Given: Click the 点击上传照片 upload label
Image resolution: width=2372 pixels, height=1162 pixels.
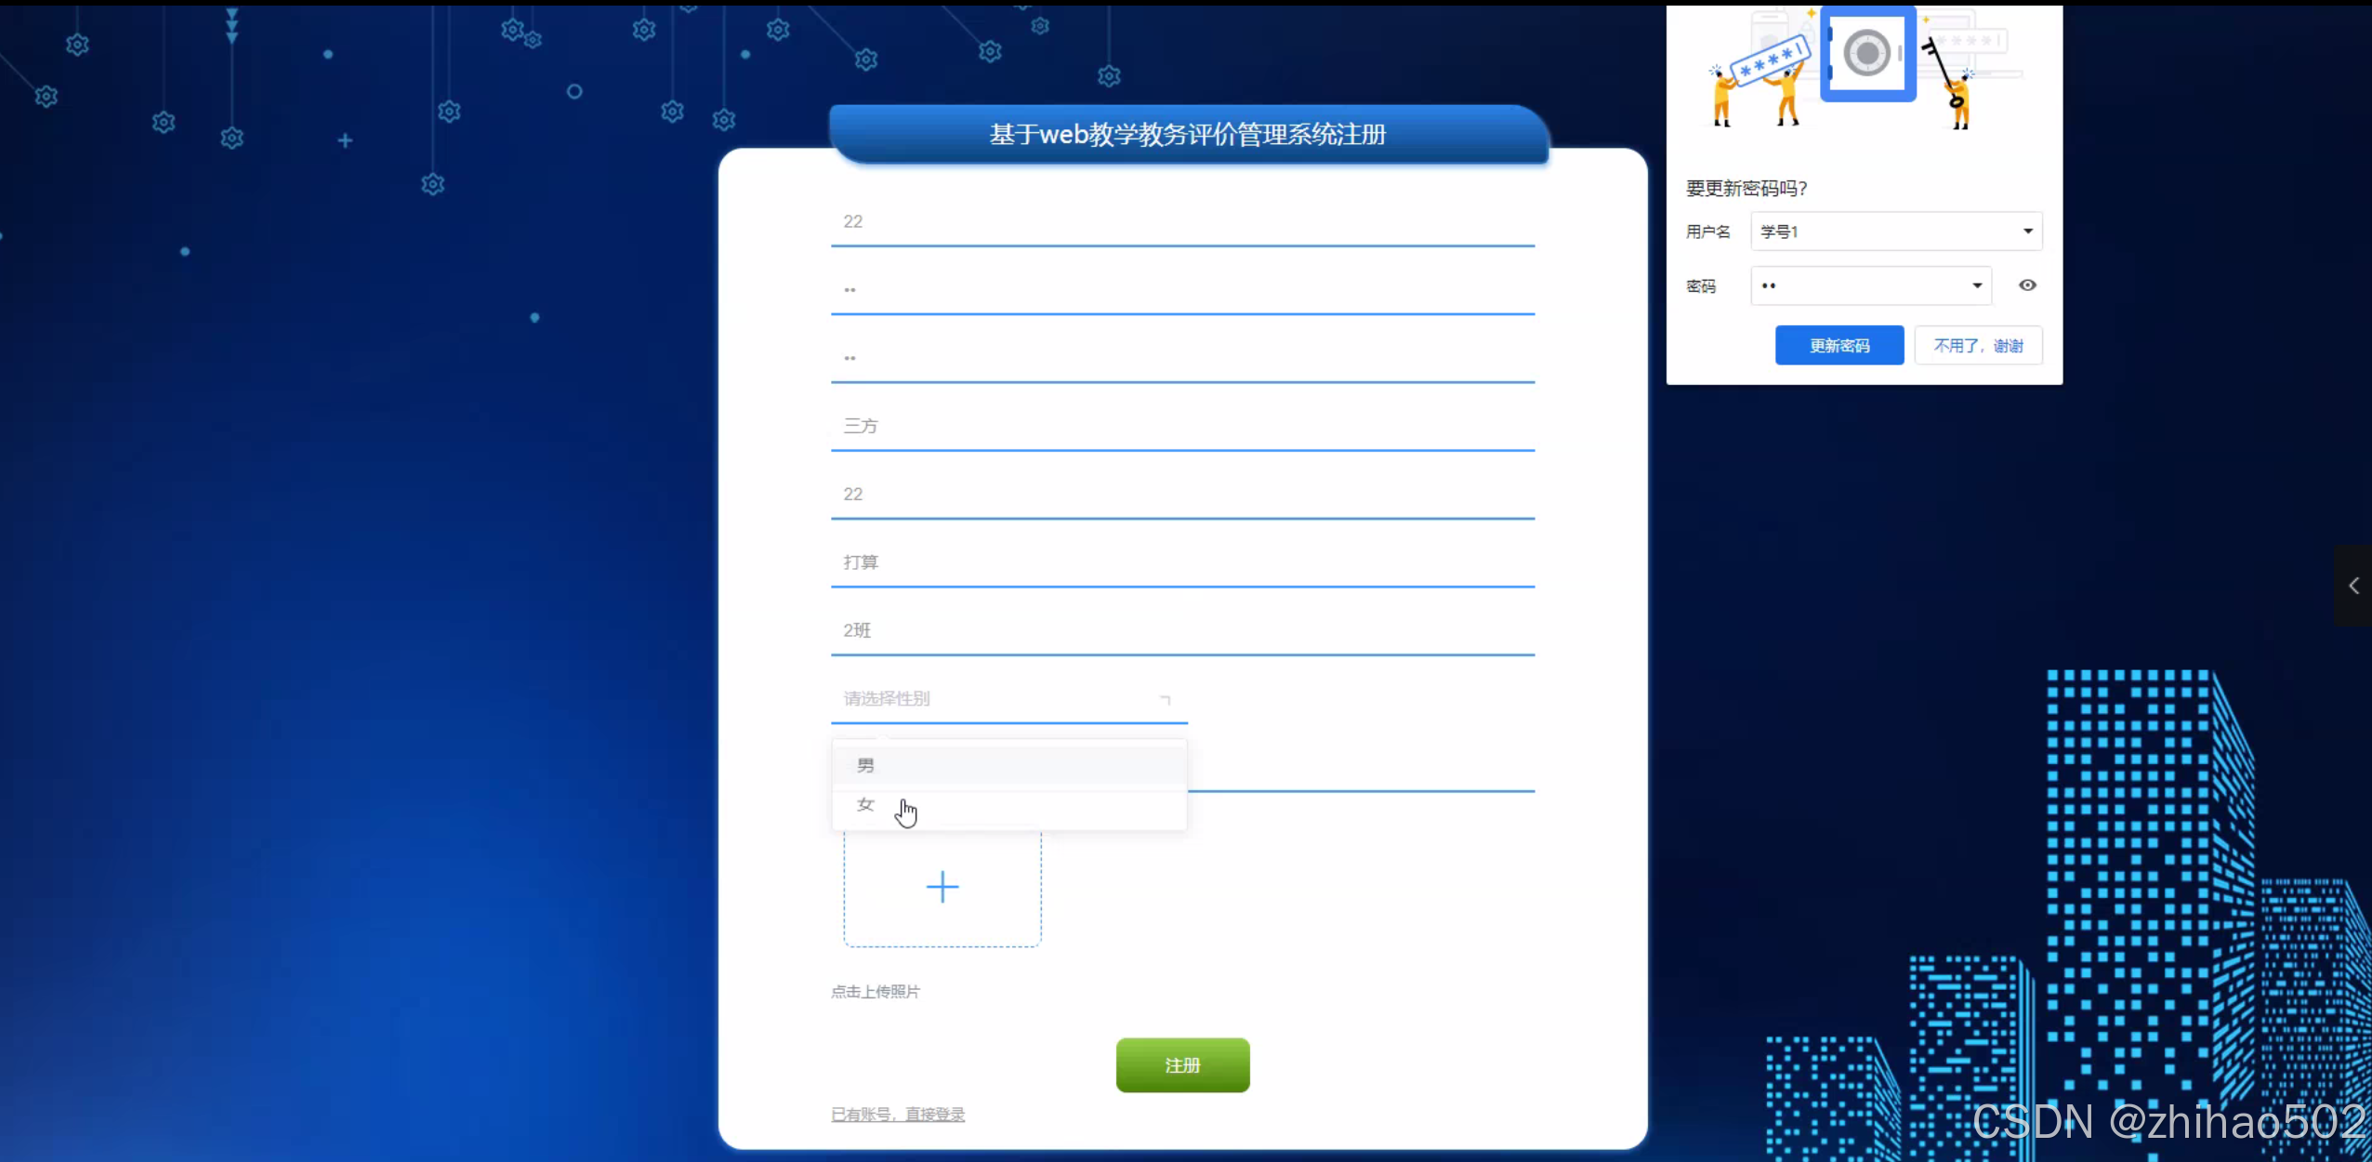Looking at the screenshot, I should [875, 991].
